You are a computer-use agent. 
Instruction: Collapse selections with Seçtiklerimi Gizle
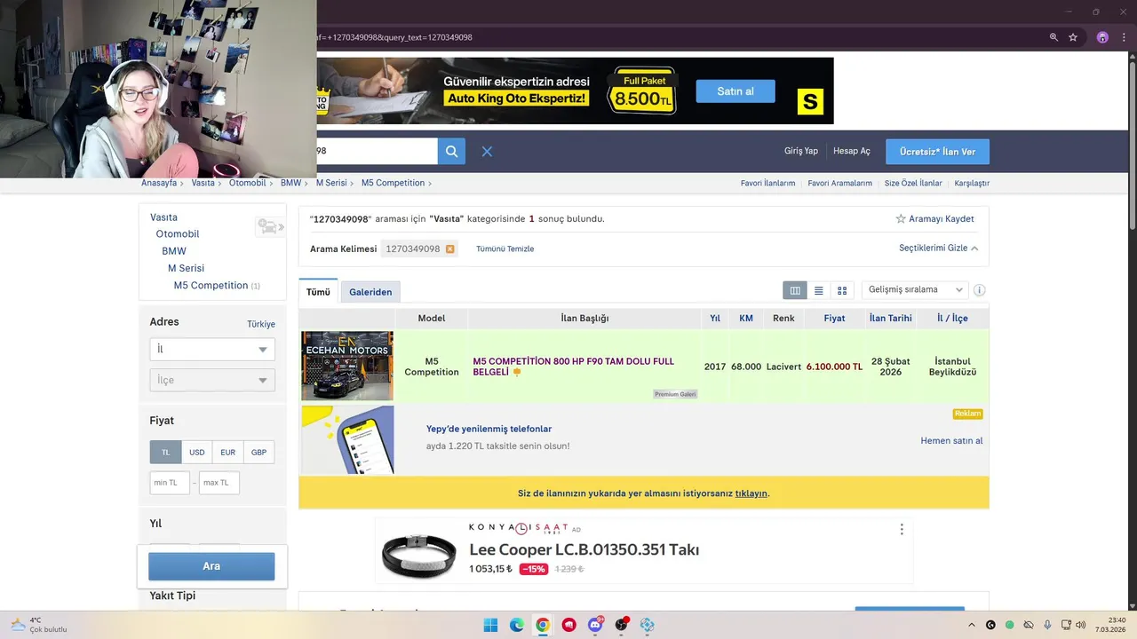coord(938,248)
